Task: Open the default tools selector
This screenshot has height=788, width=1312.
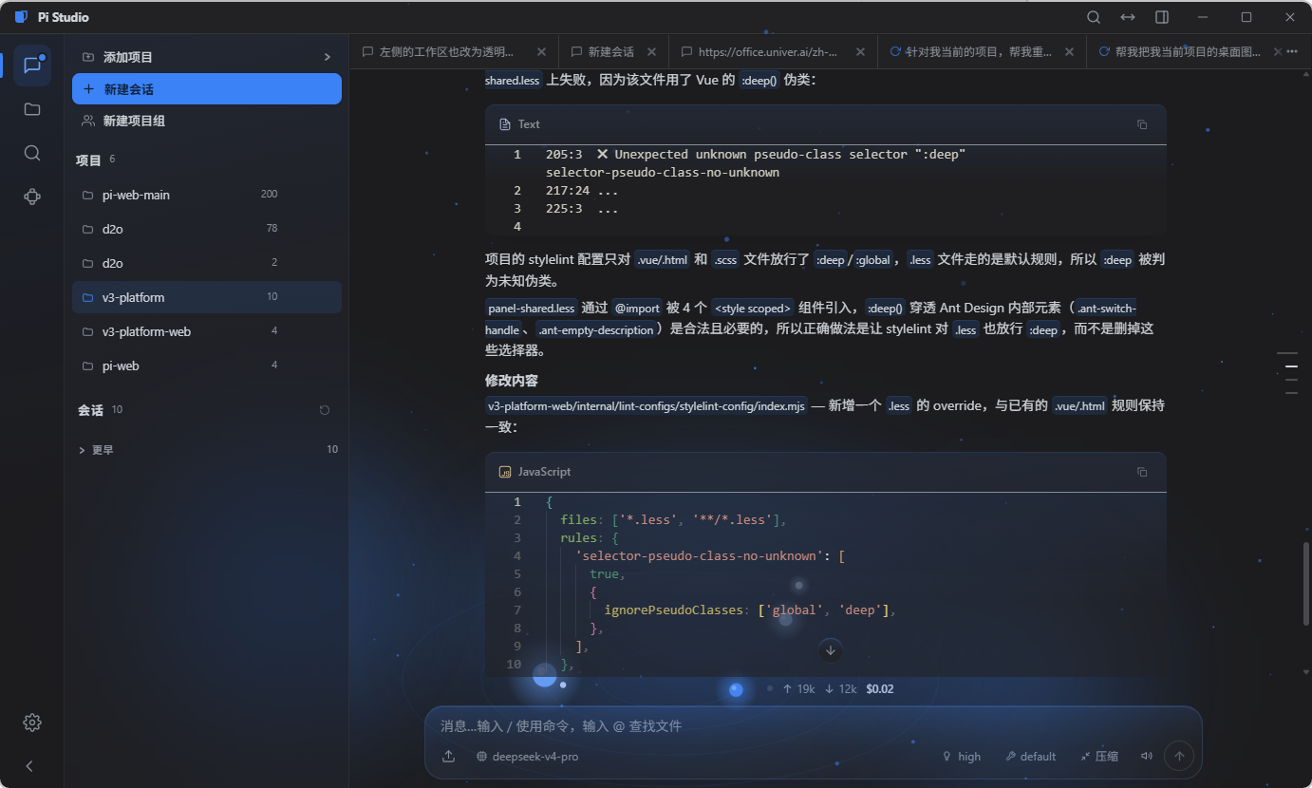Action: pyautogui.click(x=1030, y=757)
